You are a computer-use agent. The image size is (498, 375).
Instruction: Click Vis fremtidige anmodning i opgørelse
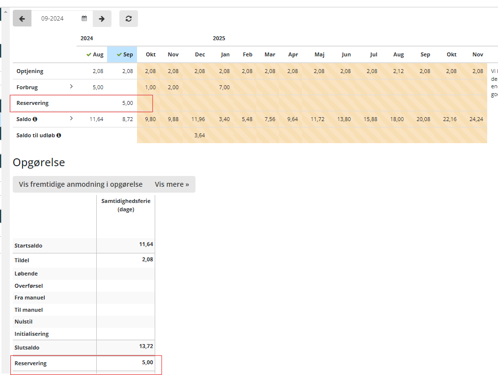(81, 184)
